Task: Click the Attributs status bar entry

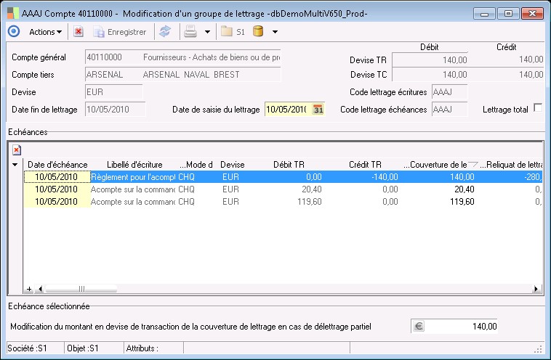Action: pos(153,348)
